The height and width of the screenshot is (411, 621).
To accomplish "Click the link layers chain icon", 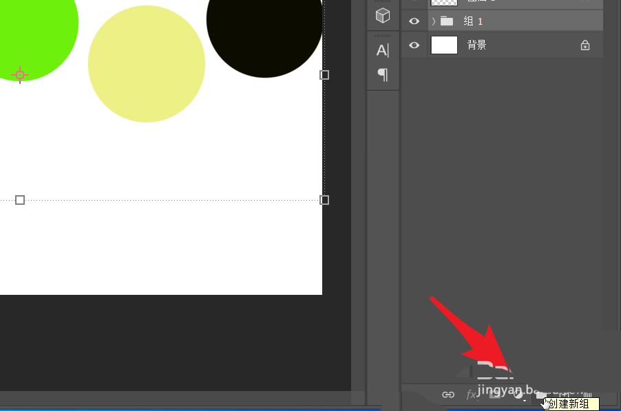I will [x=448, y=395].
